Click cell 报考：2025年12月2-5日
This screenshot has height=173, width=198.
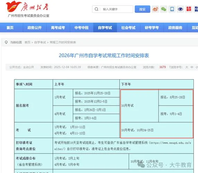pos(96,101)
